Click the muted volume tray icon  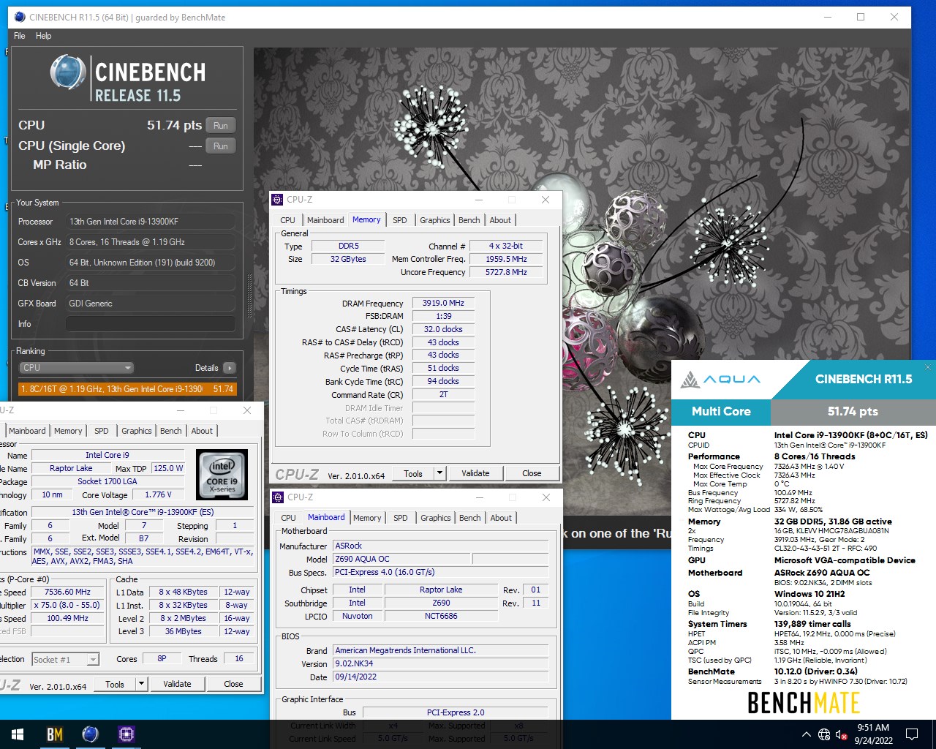tap(841, 734)
